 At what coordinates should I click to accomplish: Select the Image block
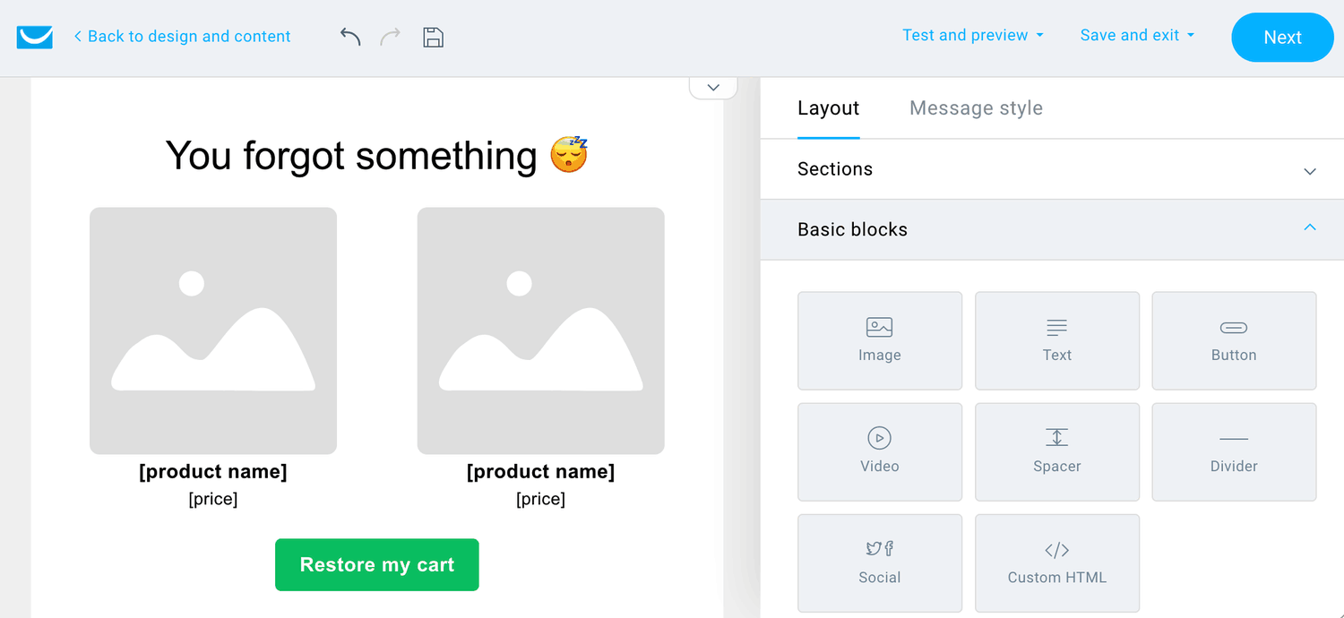[880, 340]
